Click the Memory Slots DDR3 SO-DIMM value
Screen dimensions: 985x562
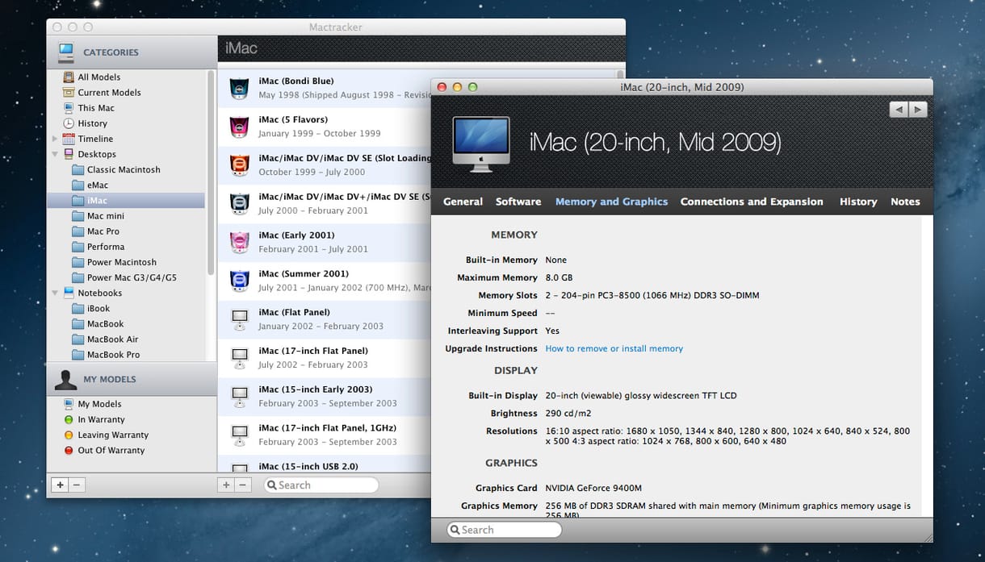[652, 295]
